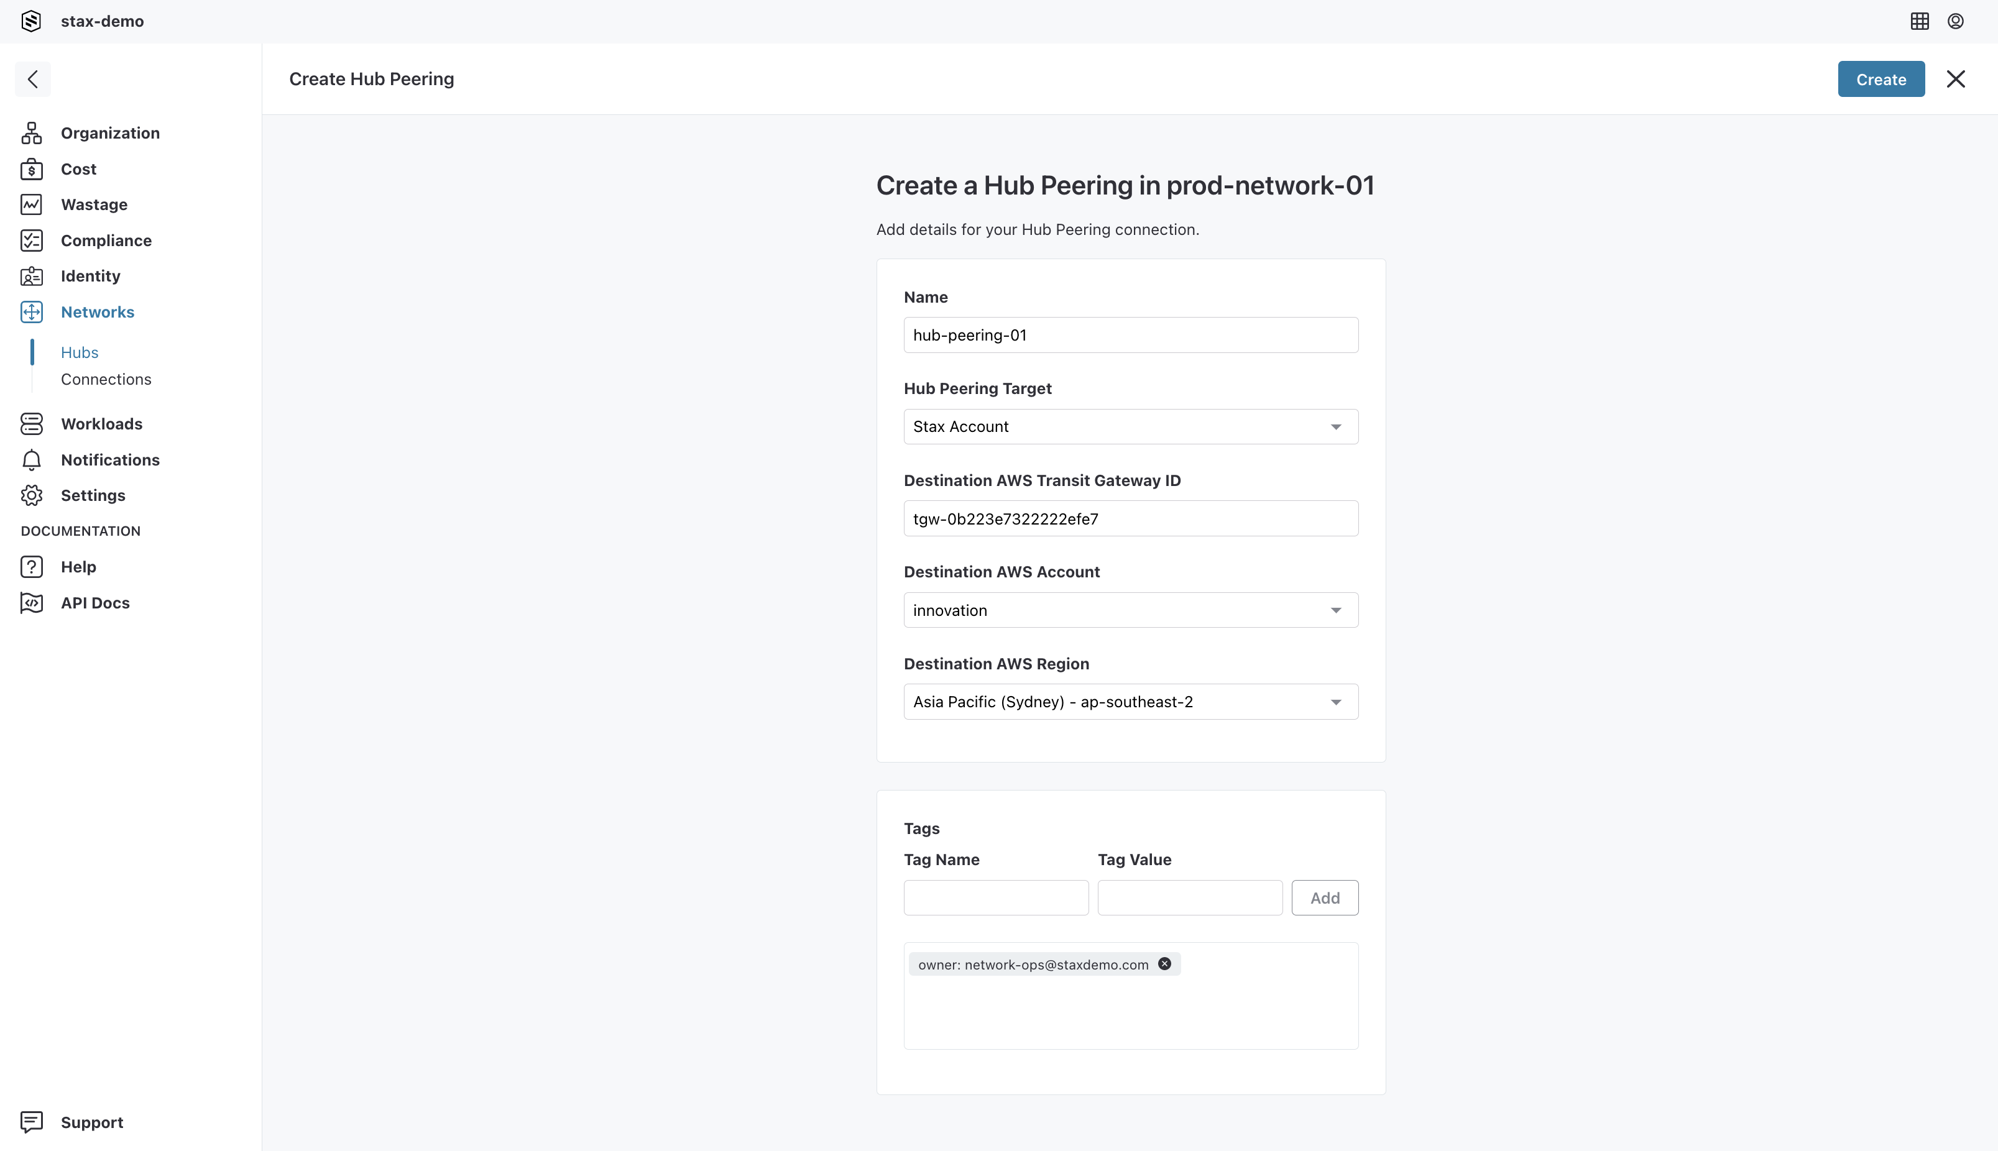Open Settings label in sidebar
This screenshot has width=1998, height=1151.
[x=93, y=496]
